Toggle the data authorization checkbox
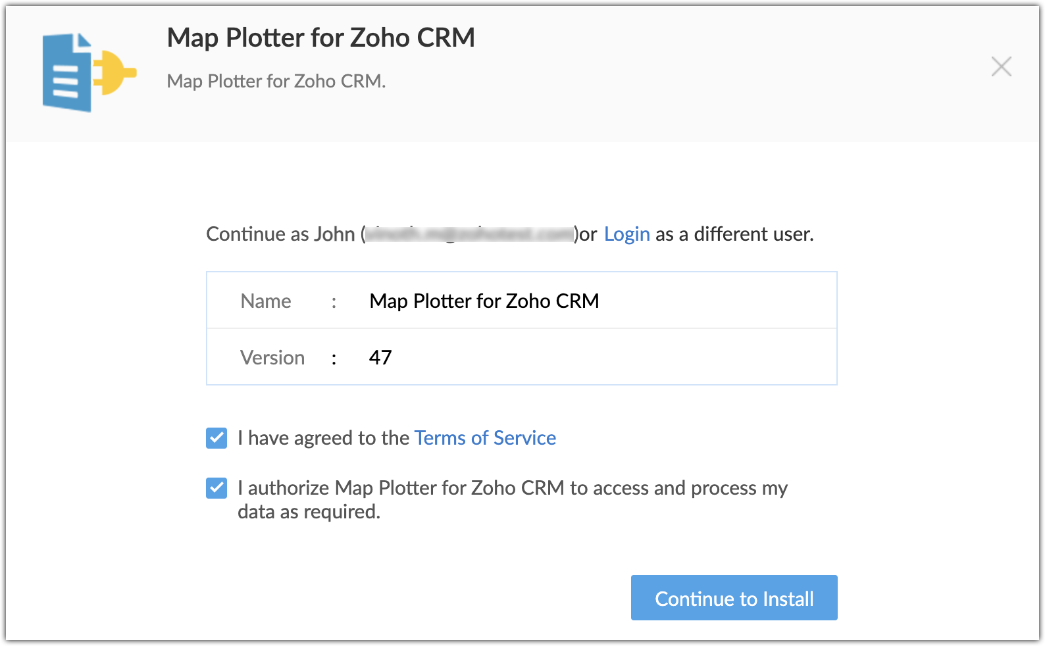The height and width of the screenshot is (646, 1045). tap(217, 488)
